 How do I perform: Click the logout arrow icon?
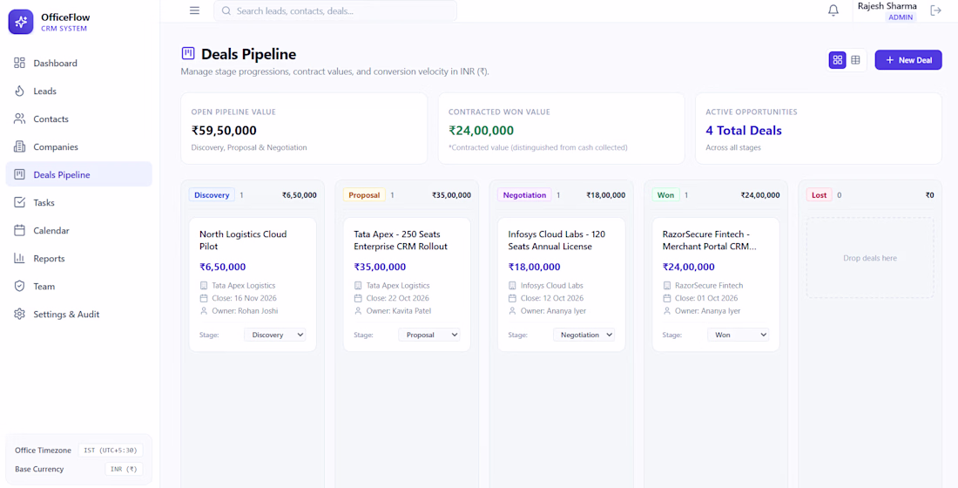point(935,10)
